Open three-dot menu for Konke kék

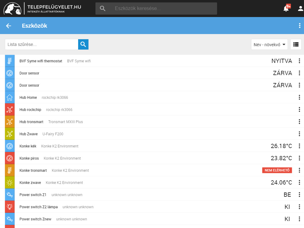[299, 146]
